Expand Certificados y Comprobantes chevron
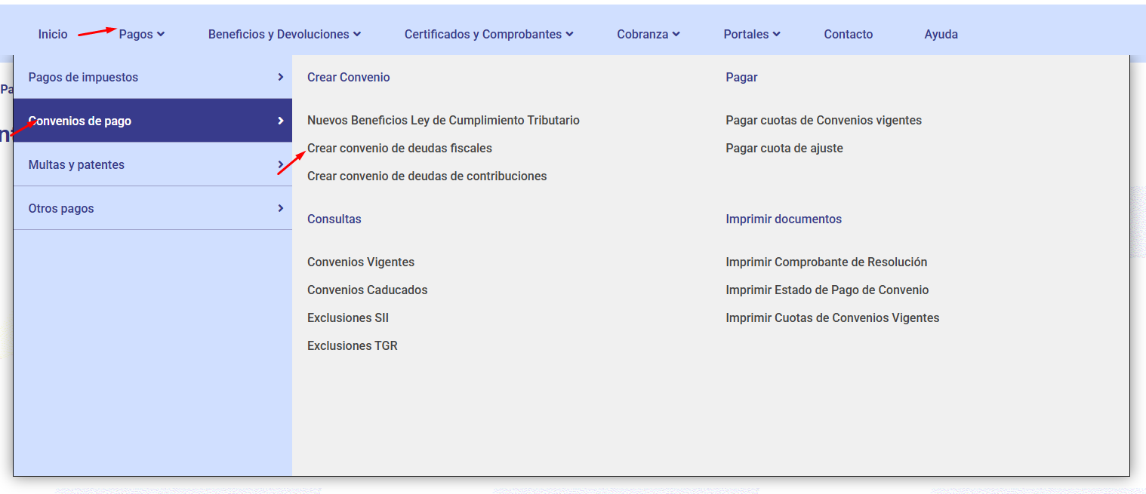 tap(570, 34)
